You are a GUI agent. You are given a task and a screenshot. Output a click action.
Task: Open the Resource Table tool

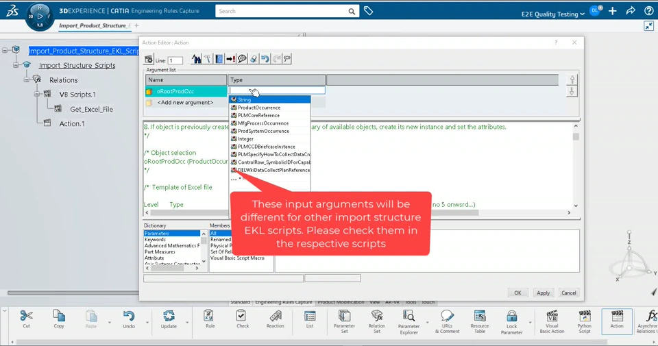click(480, 316)
